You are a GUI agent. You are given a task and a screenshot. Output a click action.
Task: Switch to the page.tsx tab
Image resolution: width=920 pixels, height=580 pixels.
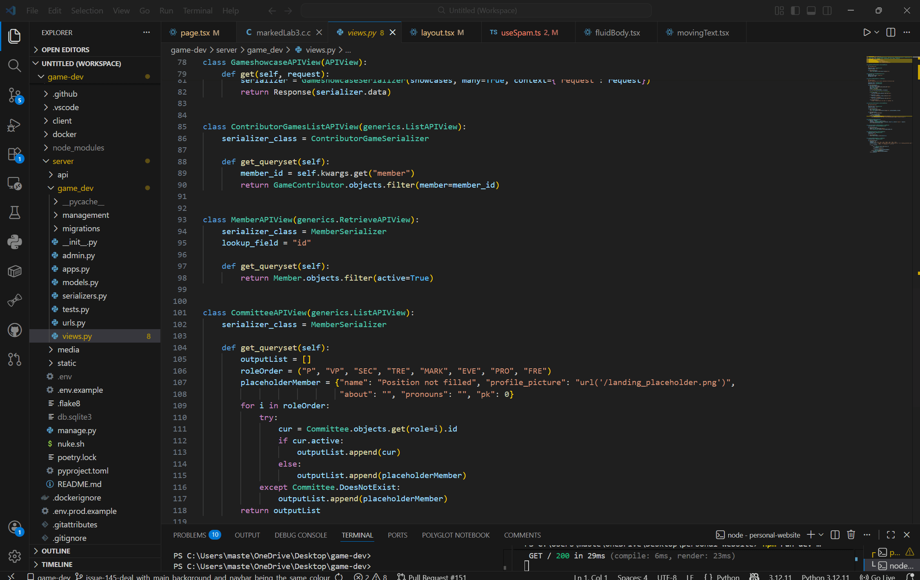tap(199, 32)
